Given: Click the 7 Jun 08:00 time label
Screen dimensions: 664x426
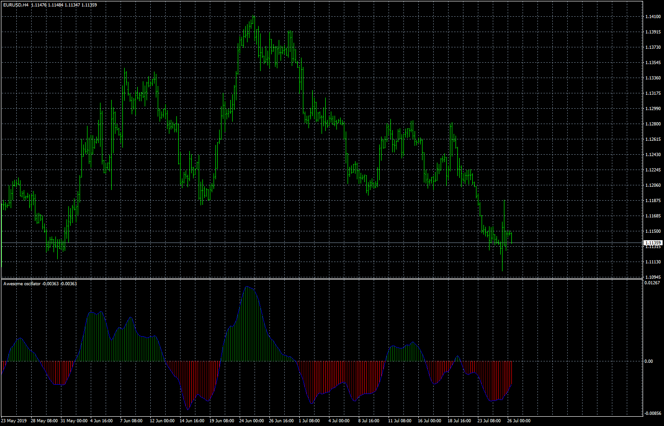Looking at the screenshot, I should tap(131, 421).
